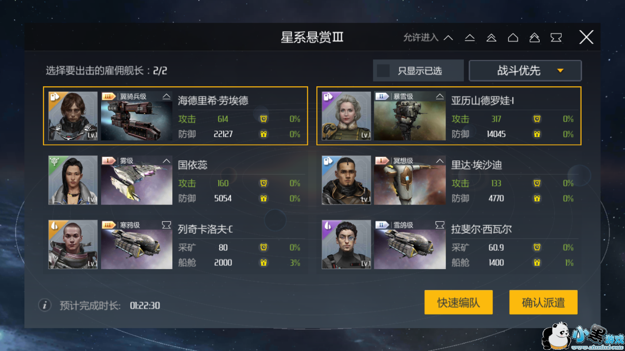This screenshot has height=351, width=625.
Task: Click the gift icon in 列奇卡洛夫 row
Action: pos(263,263)
